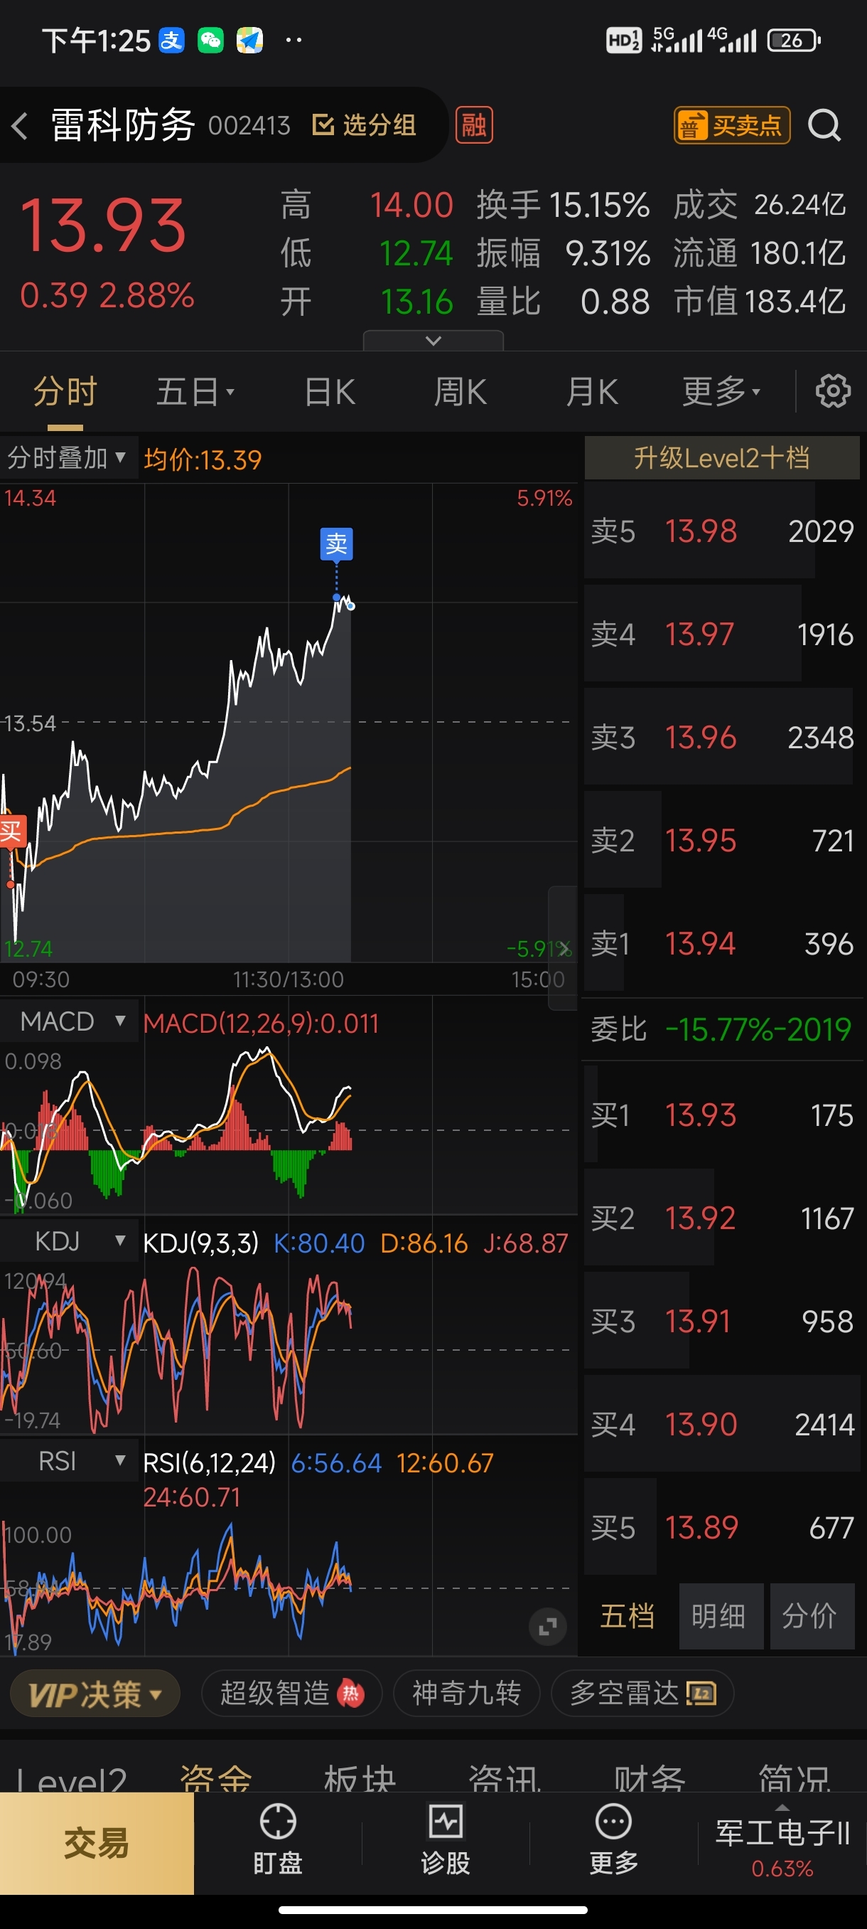Viewport: 867px width, 1929px height.
Task: Switch to 分时 tab
Action: 65,392
